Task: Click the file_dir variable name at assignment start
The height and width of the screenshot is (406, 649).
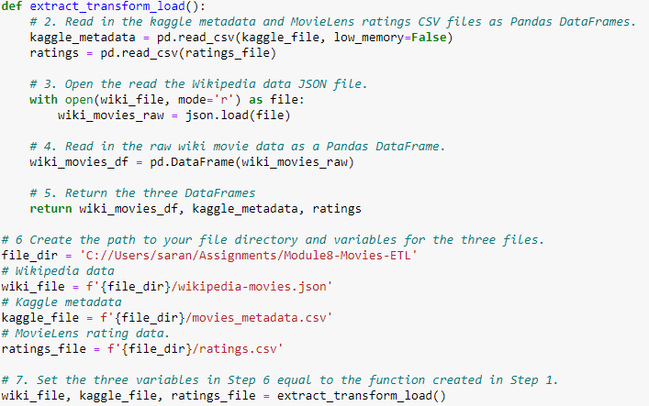Action: point(29,255)
